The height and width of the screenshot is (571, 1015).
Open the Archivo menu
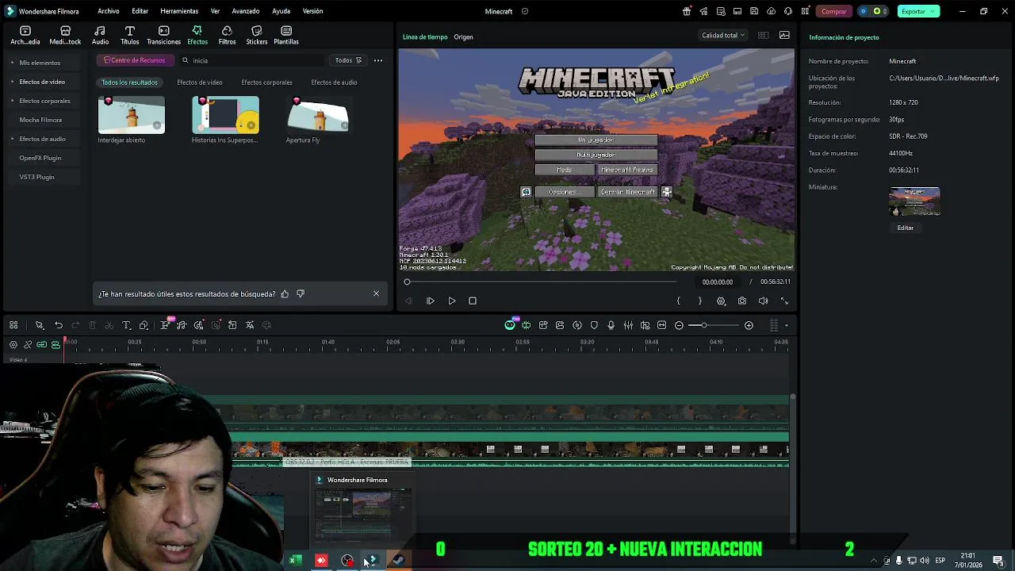109,11
